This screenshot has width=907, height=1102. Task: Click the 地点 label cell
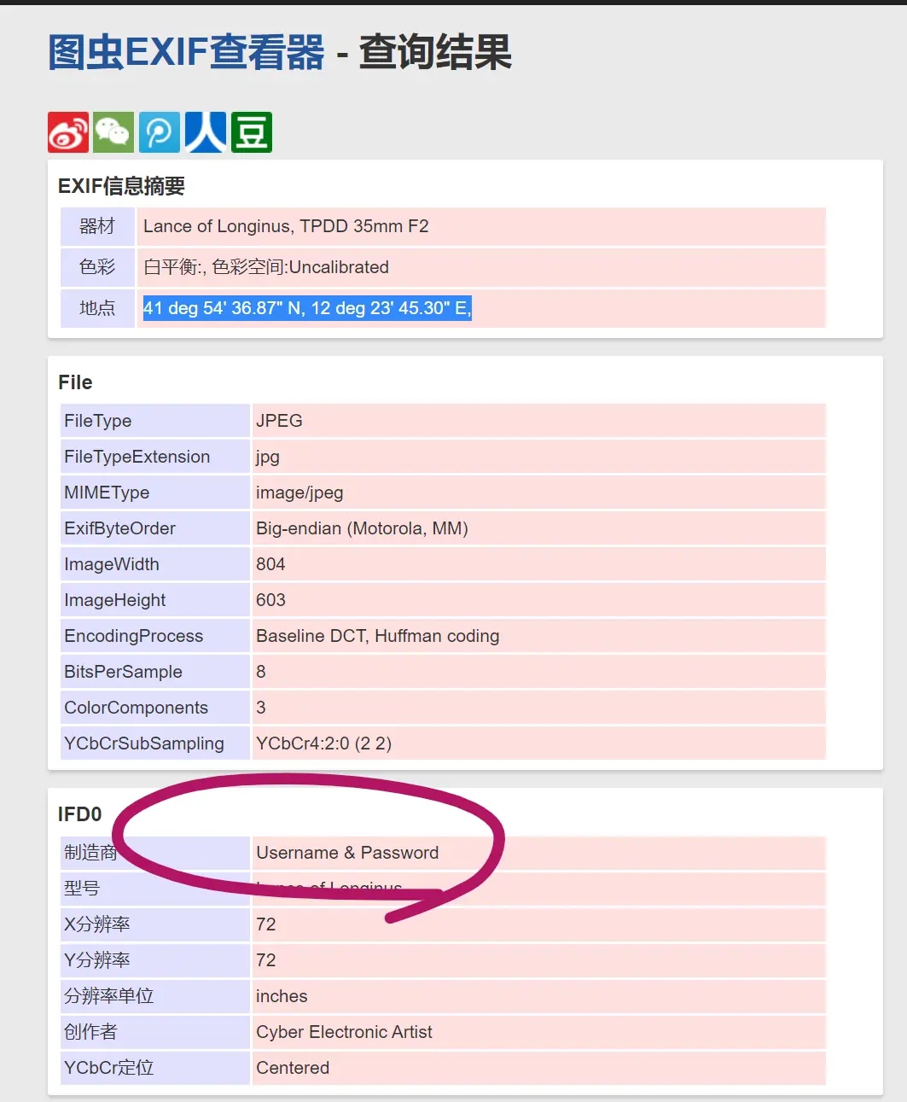97,308
